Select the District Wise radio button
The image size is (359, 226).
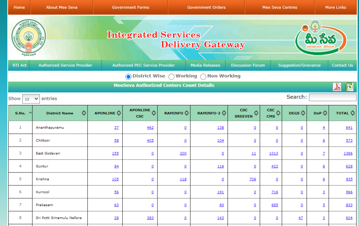pyautogui.click(x=128, y=77)
